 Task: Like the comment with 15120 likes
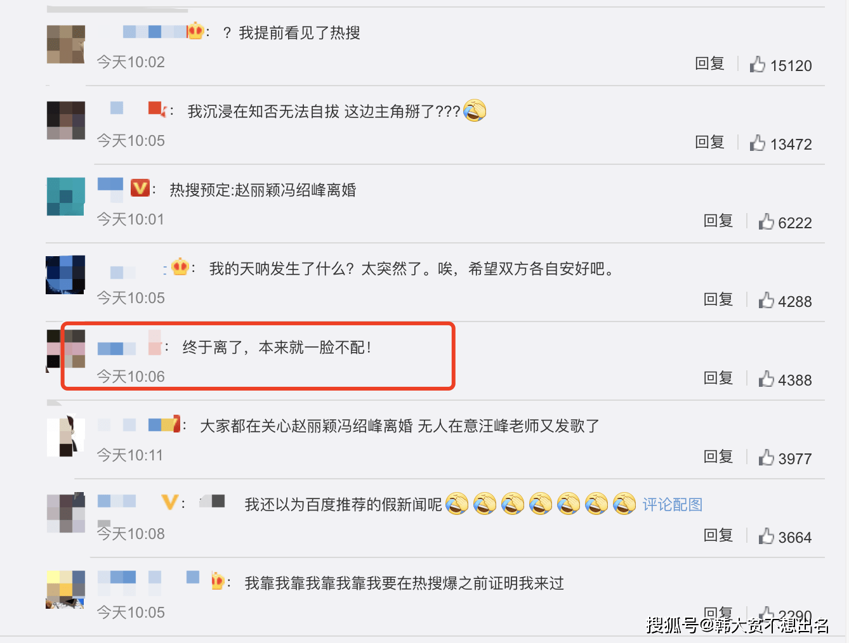click(x=757, y=64)
